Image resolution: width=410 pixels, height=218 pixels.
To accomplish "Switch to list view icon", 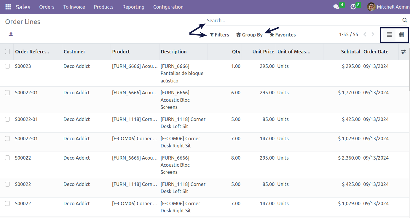I will pos(389,35).
